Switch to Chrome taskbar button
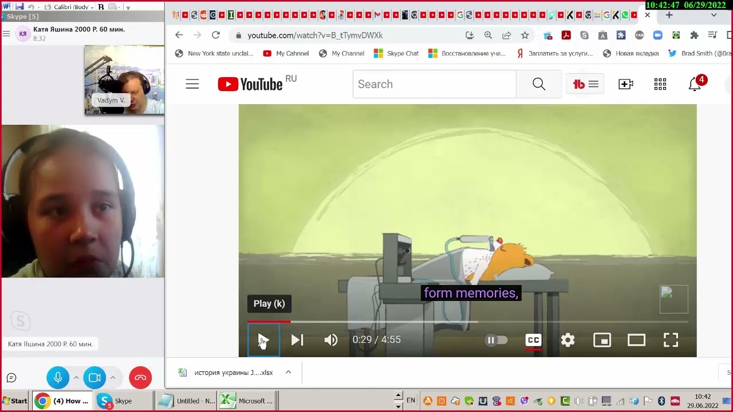This screenshot has height=412, width=733. [63, 401]
